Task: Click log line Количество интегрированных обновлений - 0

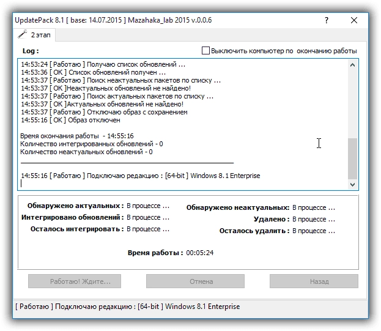Action: coord(91,144)
